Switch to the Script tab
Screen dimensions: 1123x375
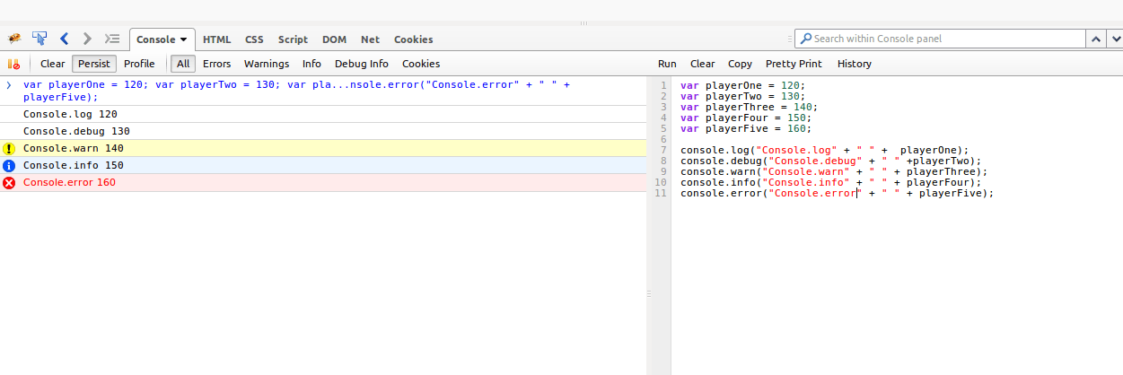coord(293,39)
